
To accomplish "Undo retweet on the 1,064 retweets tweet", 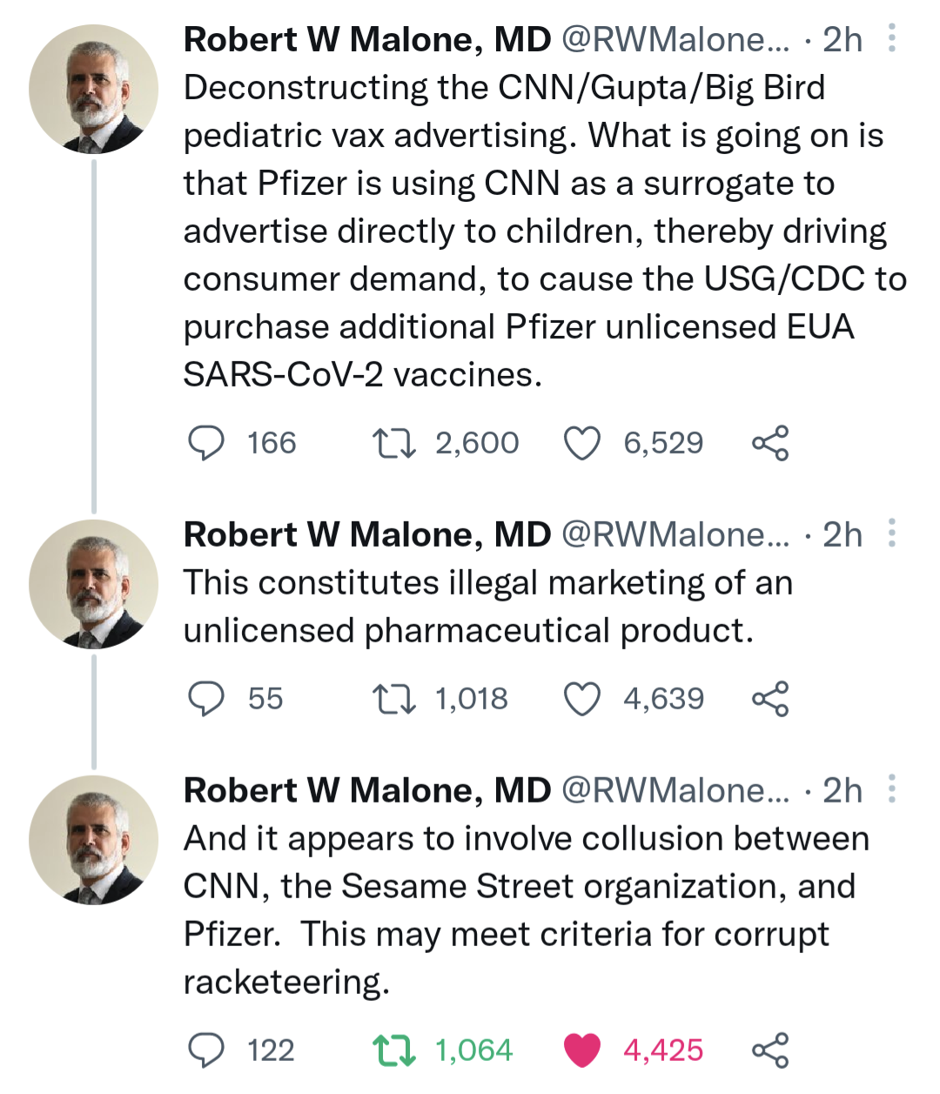I will tap(394, 1050).
